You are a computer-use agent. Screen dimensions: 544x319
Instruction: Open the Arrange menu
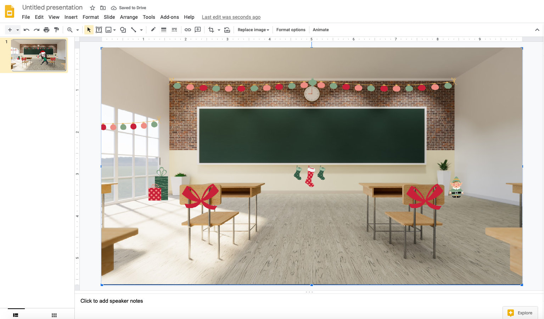[129, 17]
